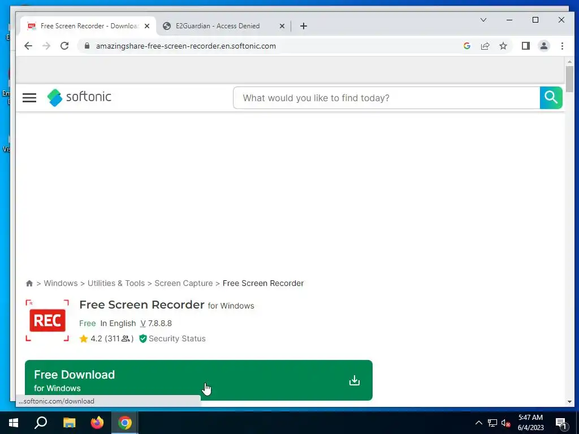Click the Free Download for Windows button

[x=198, y=380]
